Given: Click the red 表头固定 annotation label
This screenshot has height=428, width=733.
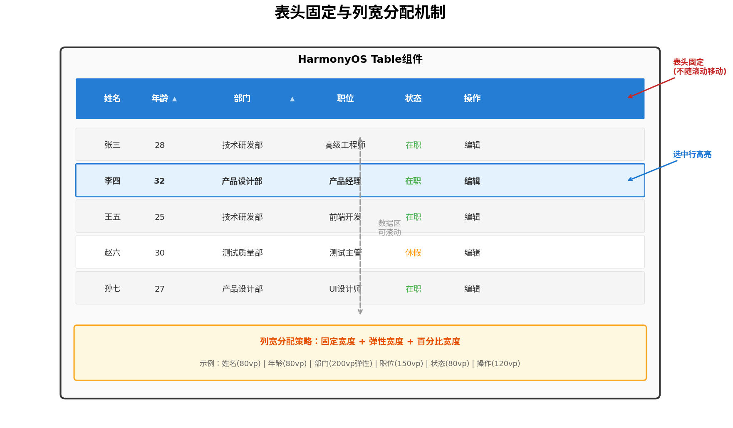Looking at the screenshot, I should click(700, 67).
